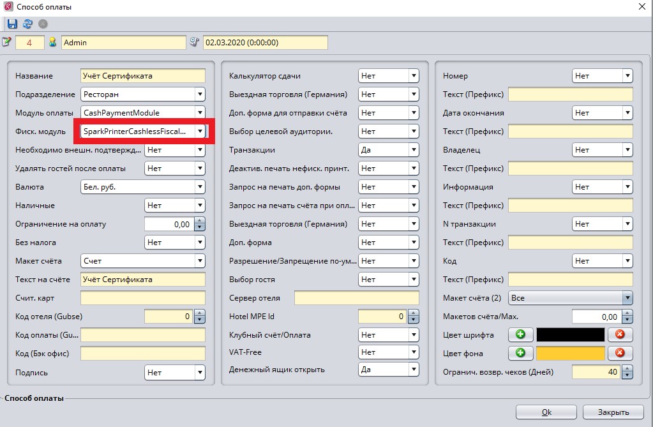
Task: Click the edit note icon beside ID 4
Action: click(7, 43)
